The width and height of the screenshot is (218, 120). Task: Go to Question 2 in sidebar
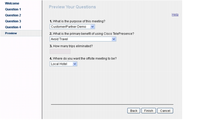click(x=13, y=15)
